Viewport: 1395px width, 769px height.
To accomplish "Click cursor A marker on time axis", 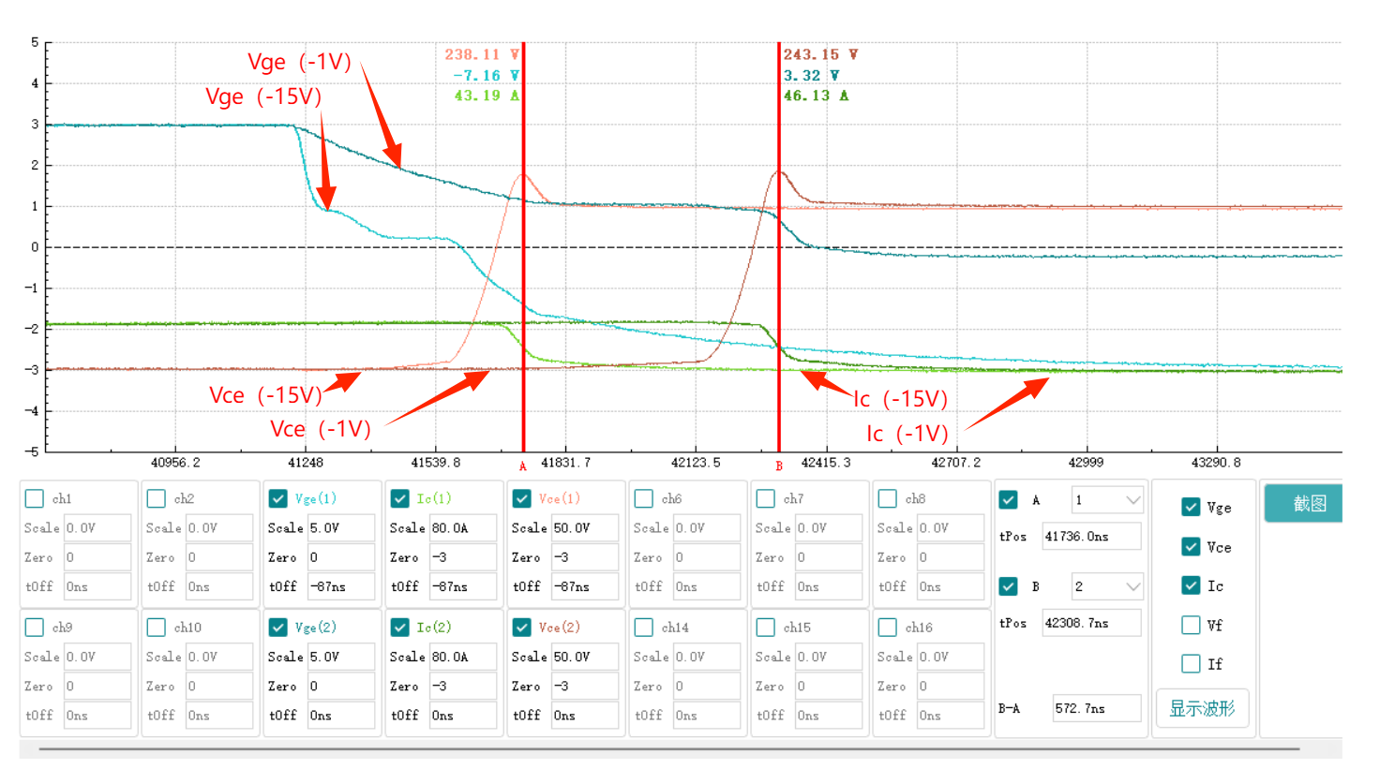I will (x=523, y=466).
